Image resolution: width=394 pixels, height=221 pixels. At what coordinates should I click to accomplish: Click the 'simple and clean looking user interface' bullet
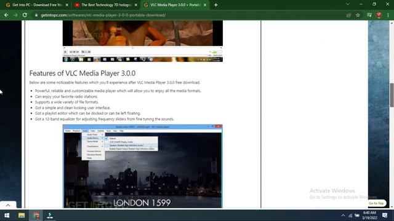[73, 108]
